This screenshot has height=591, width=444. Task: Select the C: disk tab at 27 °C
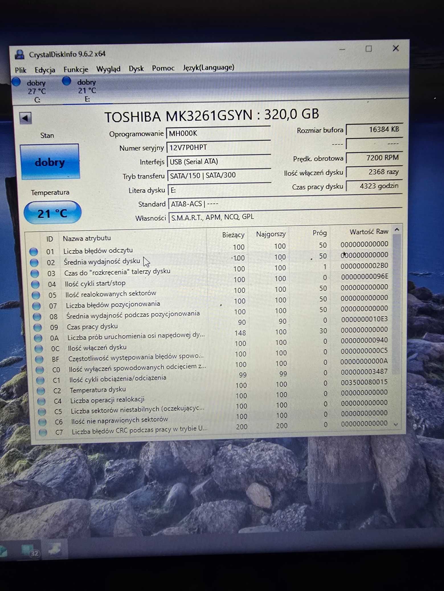(x=36, y=91)
